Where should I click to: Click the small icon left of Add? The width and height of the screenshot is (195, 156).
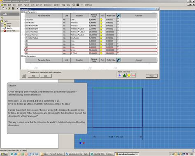[x=24, y=76]
